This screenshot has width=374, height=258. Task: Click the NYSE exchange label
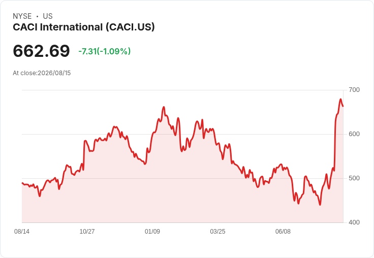pos(22,16)
